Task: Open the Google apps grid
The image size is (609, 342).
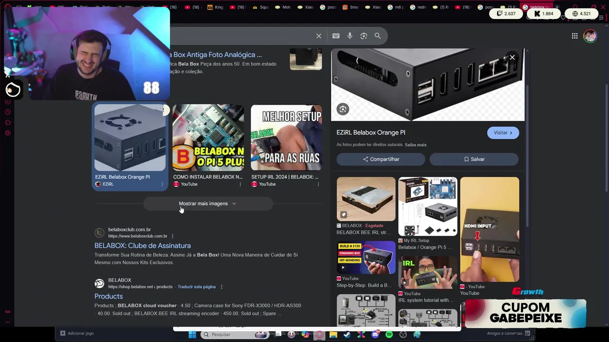Action: pos(575,36)
